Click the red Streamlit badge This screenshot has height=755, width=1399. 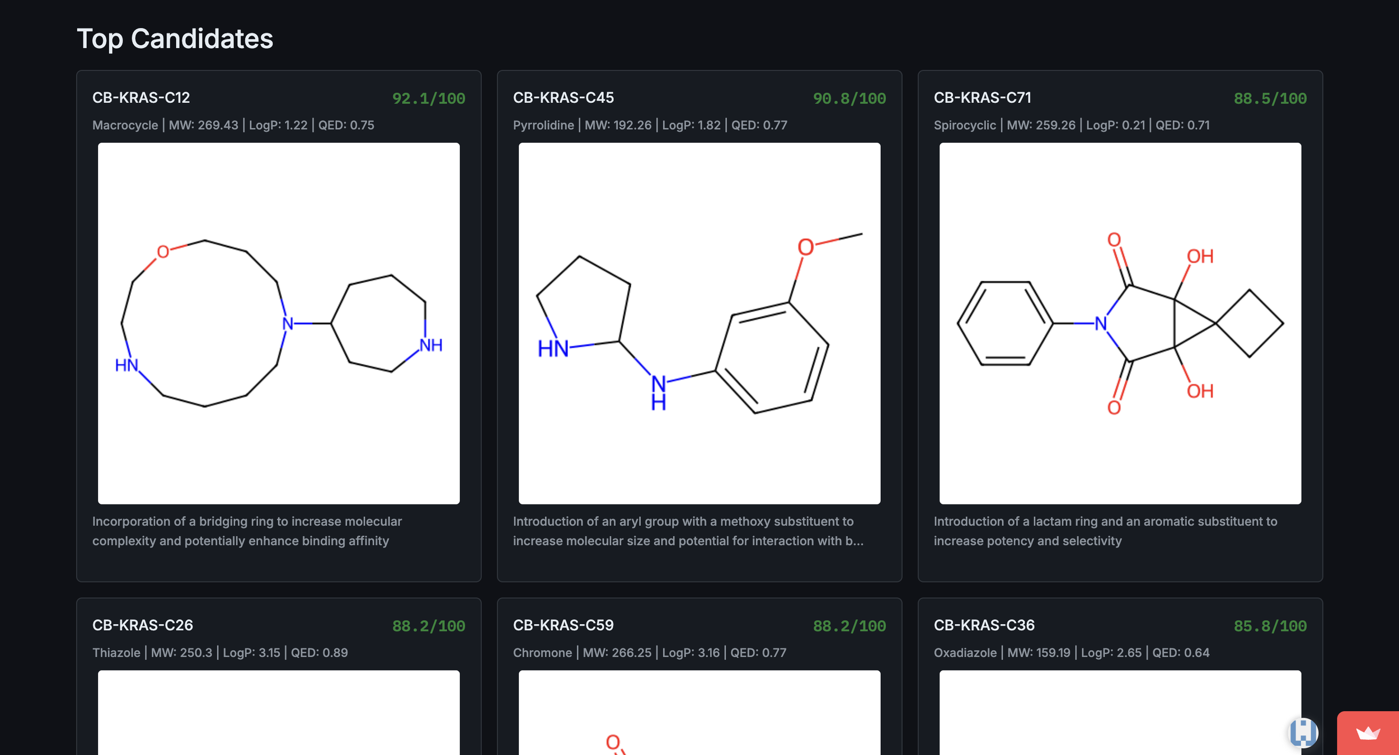tap(1368, 733)
